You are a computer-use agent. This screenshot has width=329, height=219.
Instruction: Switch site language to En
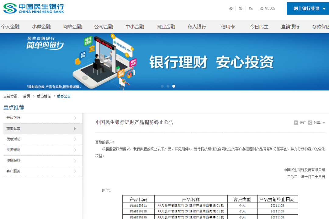pyautogui.click(x=251, y=9)
